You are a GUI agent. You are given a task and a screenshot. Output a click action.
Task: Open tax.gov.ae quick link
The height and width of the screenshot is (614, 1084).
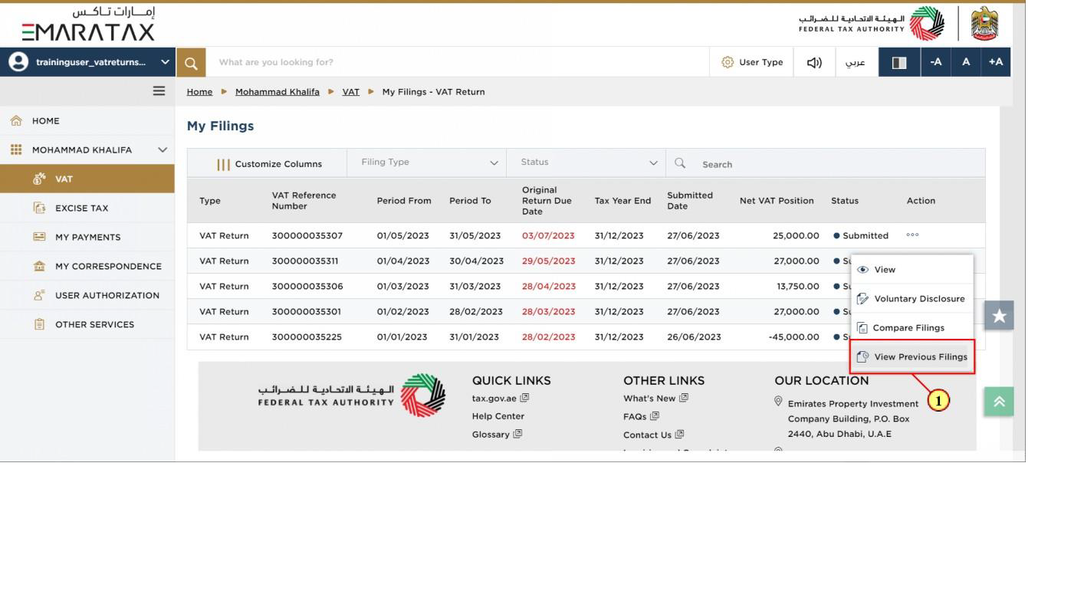point(501,398)
